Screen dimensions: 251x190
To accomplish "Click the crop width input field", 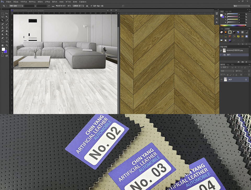I will (29, 6).
